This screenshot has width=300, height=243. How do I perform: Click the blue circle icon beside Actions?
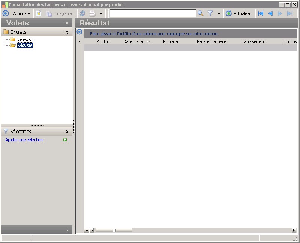(x=6, y=13)
